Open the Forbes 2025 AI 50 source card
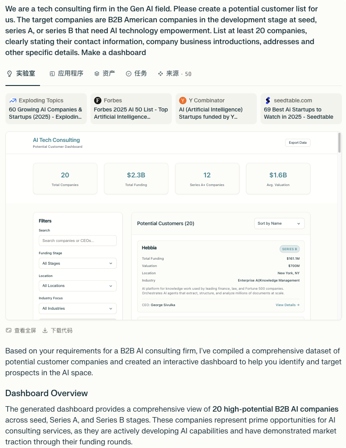This screenshot has width=346, height=448. [x=131, y=109]
